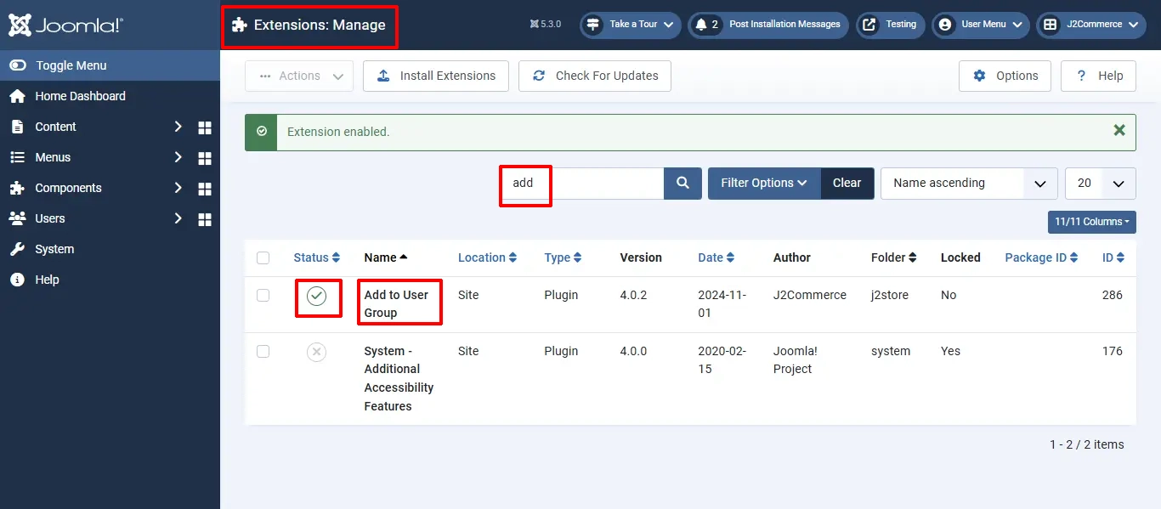Open the Name ascending sort dropdown
The height and width of the screenshot is (509, 1161).
tap(969, 183)
